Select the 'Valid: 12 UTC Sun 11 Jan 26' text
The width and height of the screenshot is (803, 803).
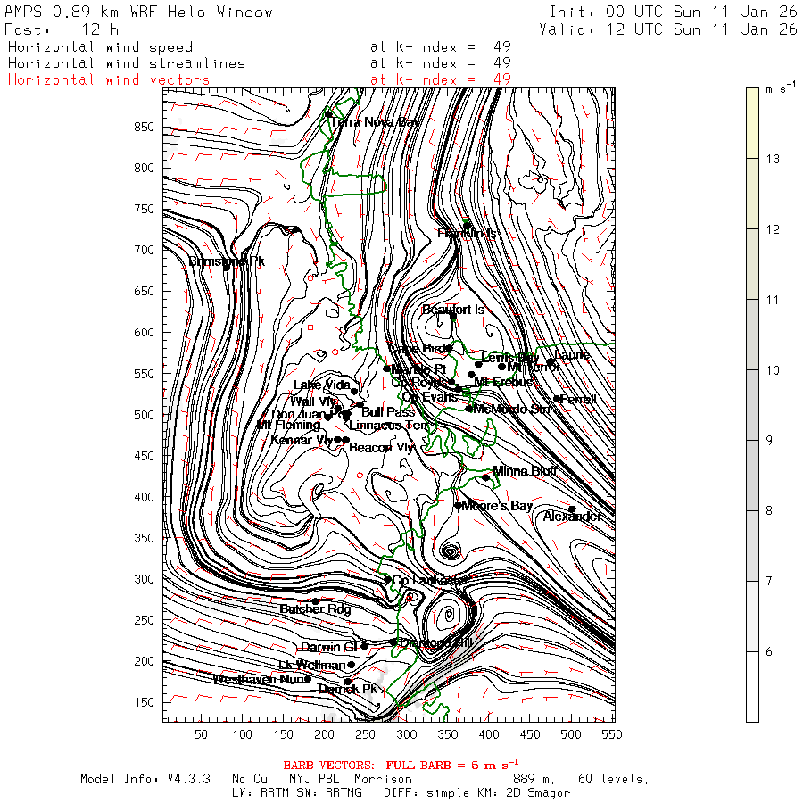[668, 29]
